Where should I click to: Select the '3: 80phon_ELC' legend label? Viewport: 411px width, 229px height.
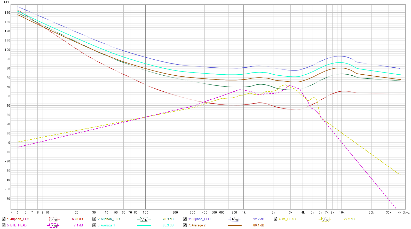tap(199, 219)
